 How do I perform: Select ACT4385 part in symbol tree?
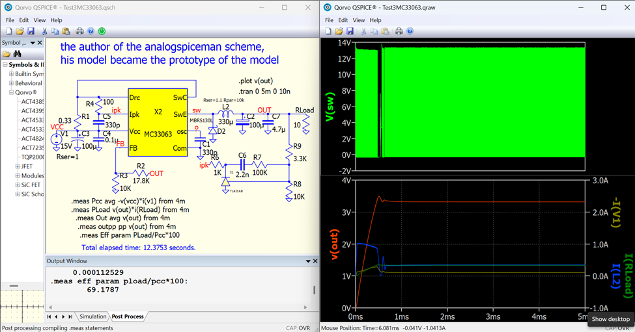click(x=33, y=102)
